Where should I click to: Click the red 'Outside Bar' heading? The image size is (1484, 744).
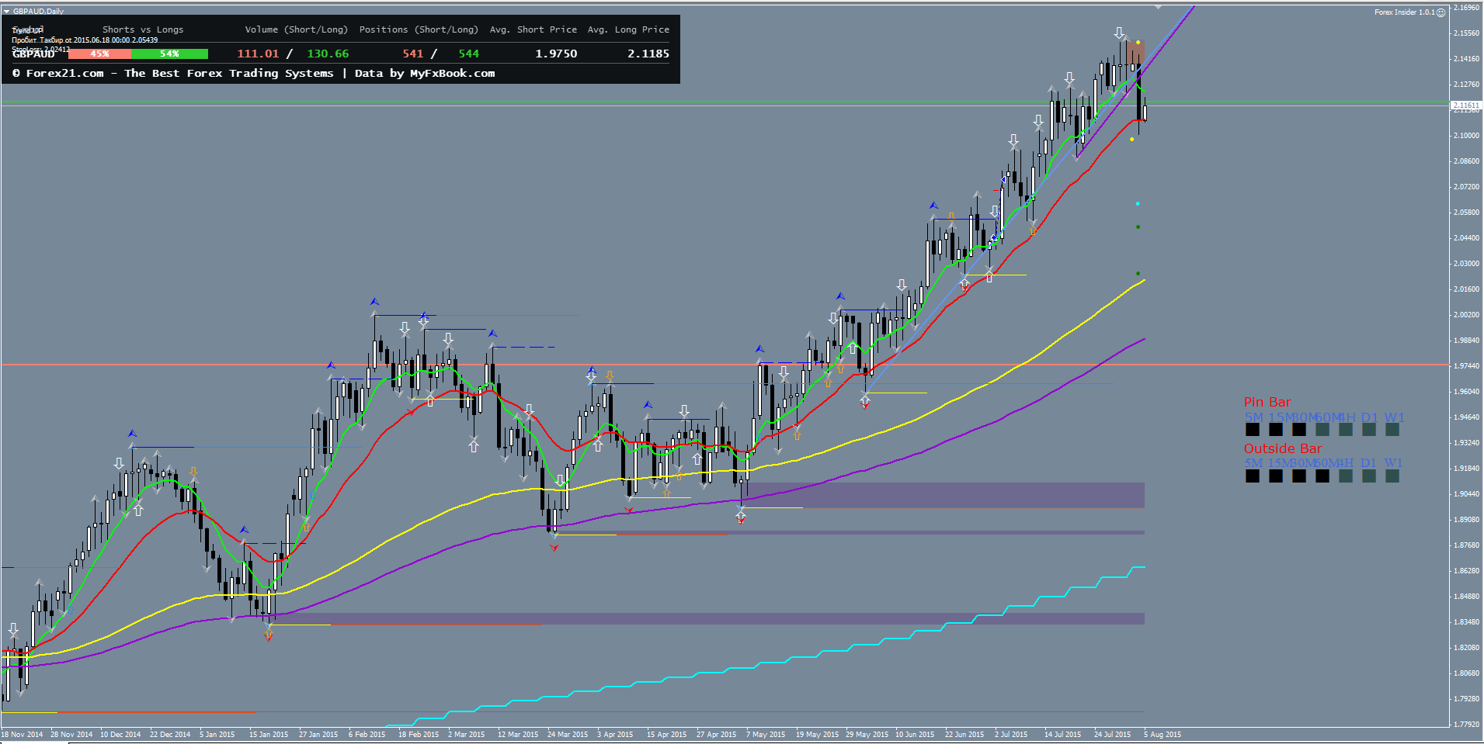1283,448
